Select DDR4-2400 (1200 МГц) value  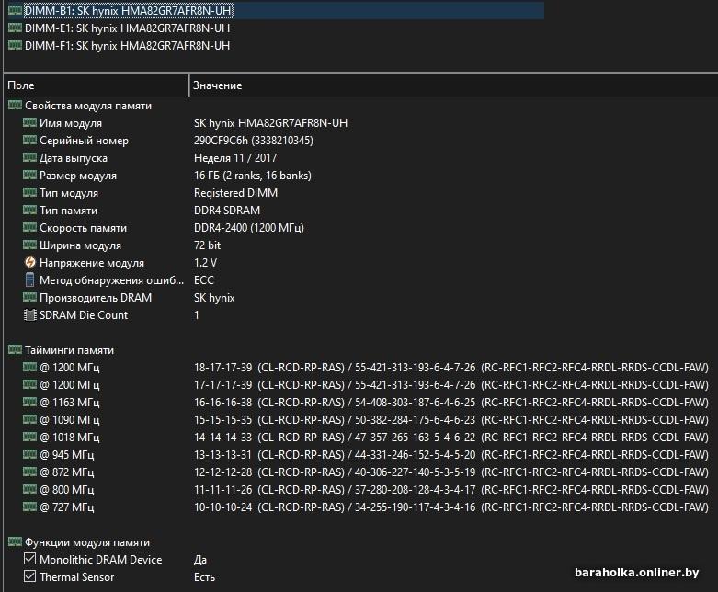[249, 228]
